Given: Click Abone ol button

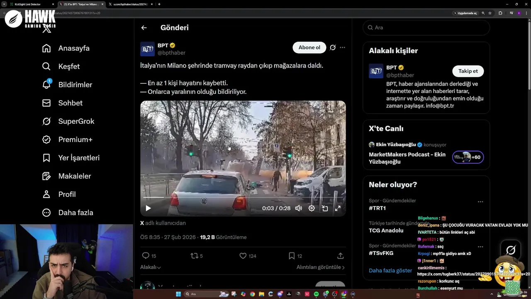Looking at the screenshot, I should (309, 47).
